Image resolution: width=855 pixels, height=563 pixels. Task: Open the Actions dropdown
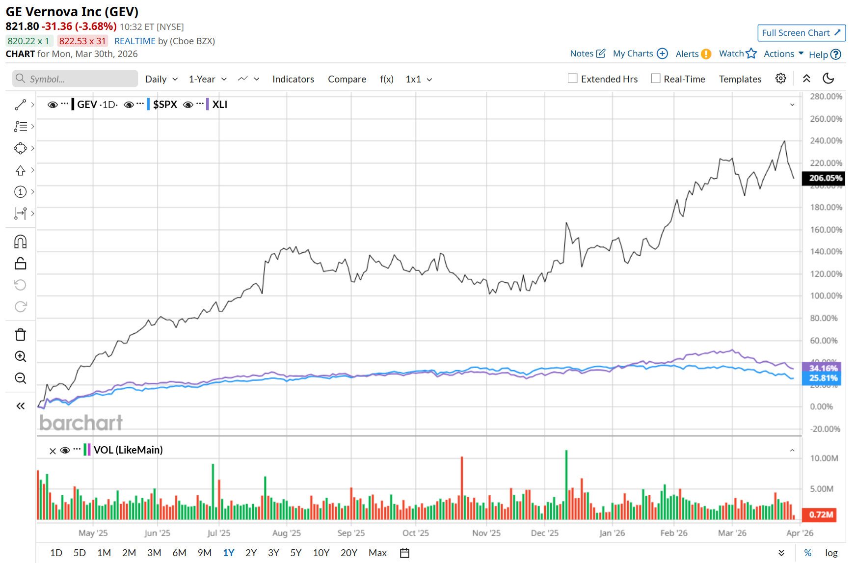[x=783, y=54]
